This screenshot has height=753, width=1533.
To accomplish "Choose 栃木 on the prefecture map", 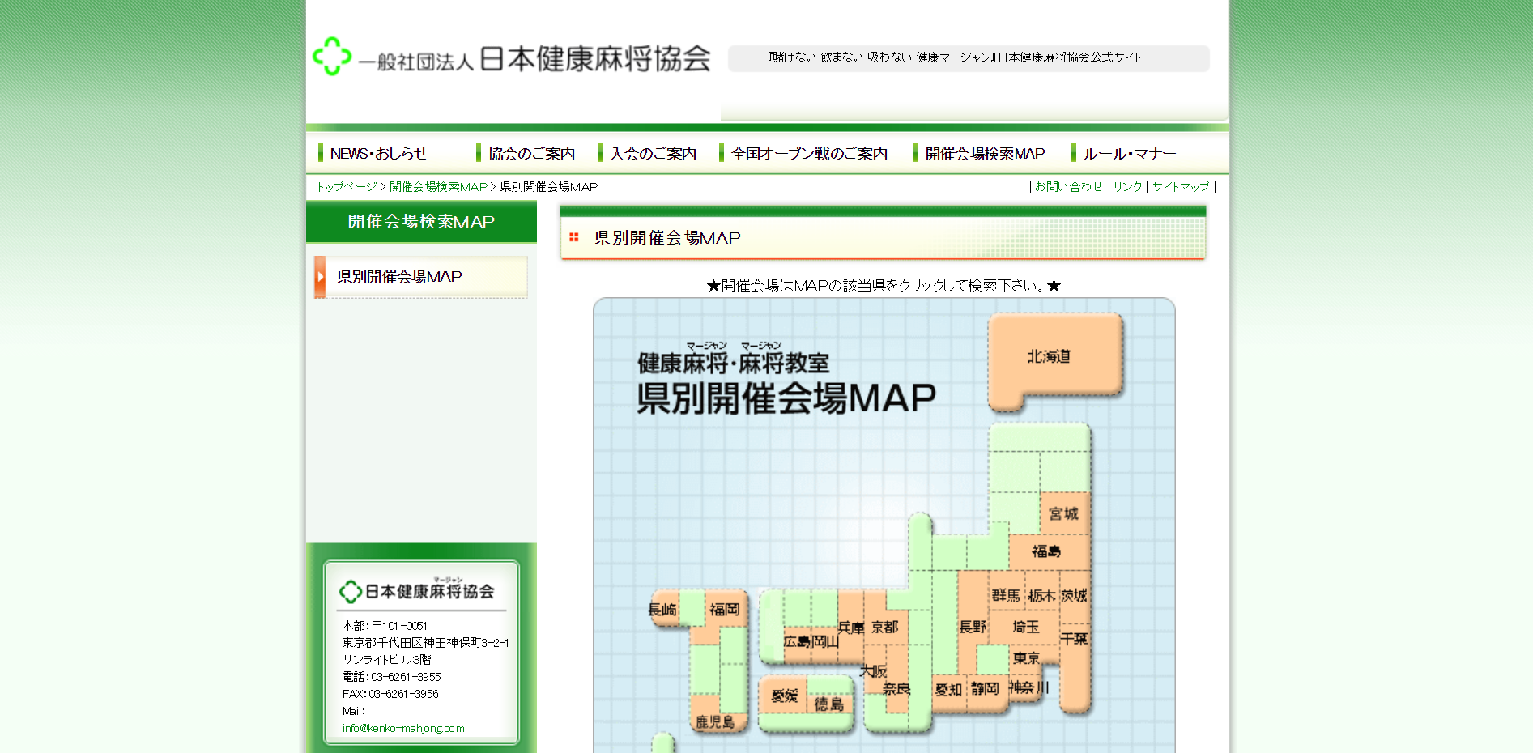I will click(x=1041, y=595).
